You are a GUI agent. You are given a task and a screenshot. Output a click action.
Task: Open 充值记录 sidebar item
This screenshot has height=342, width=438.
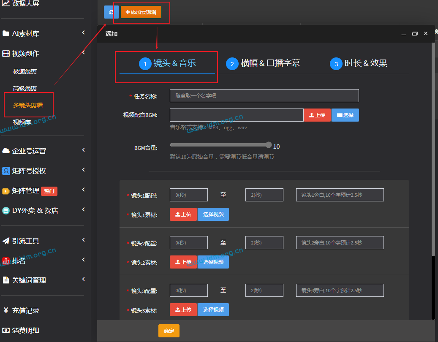[26, 310]
